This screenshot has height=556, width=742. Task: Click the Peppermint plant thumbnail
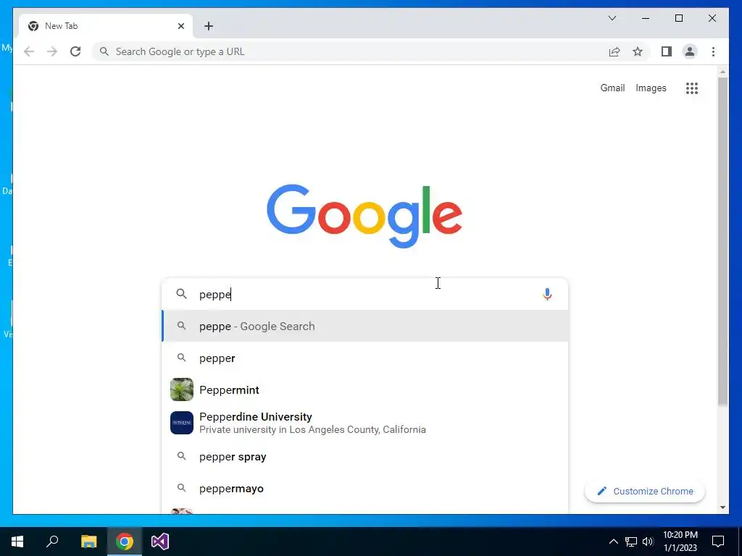pyautogui.click(x=182, y=389)
